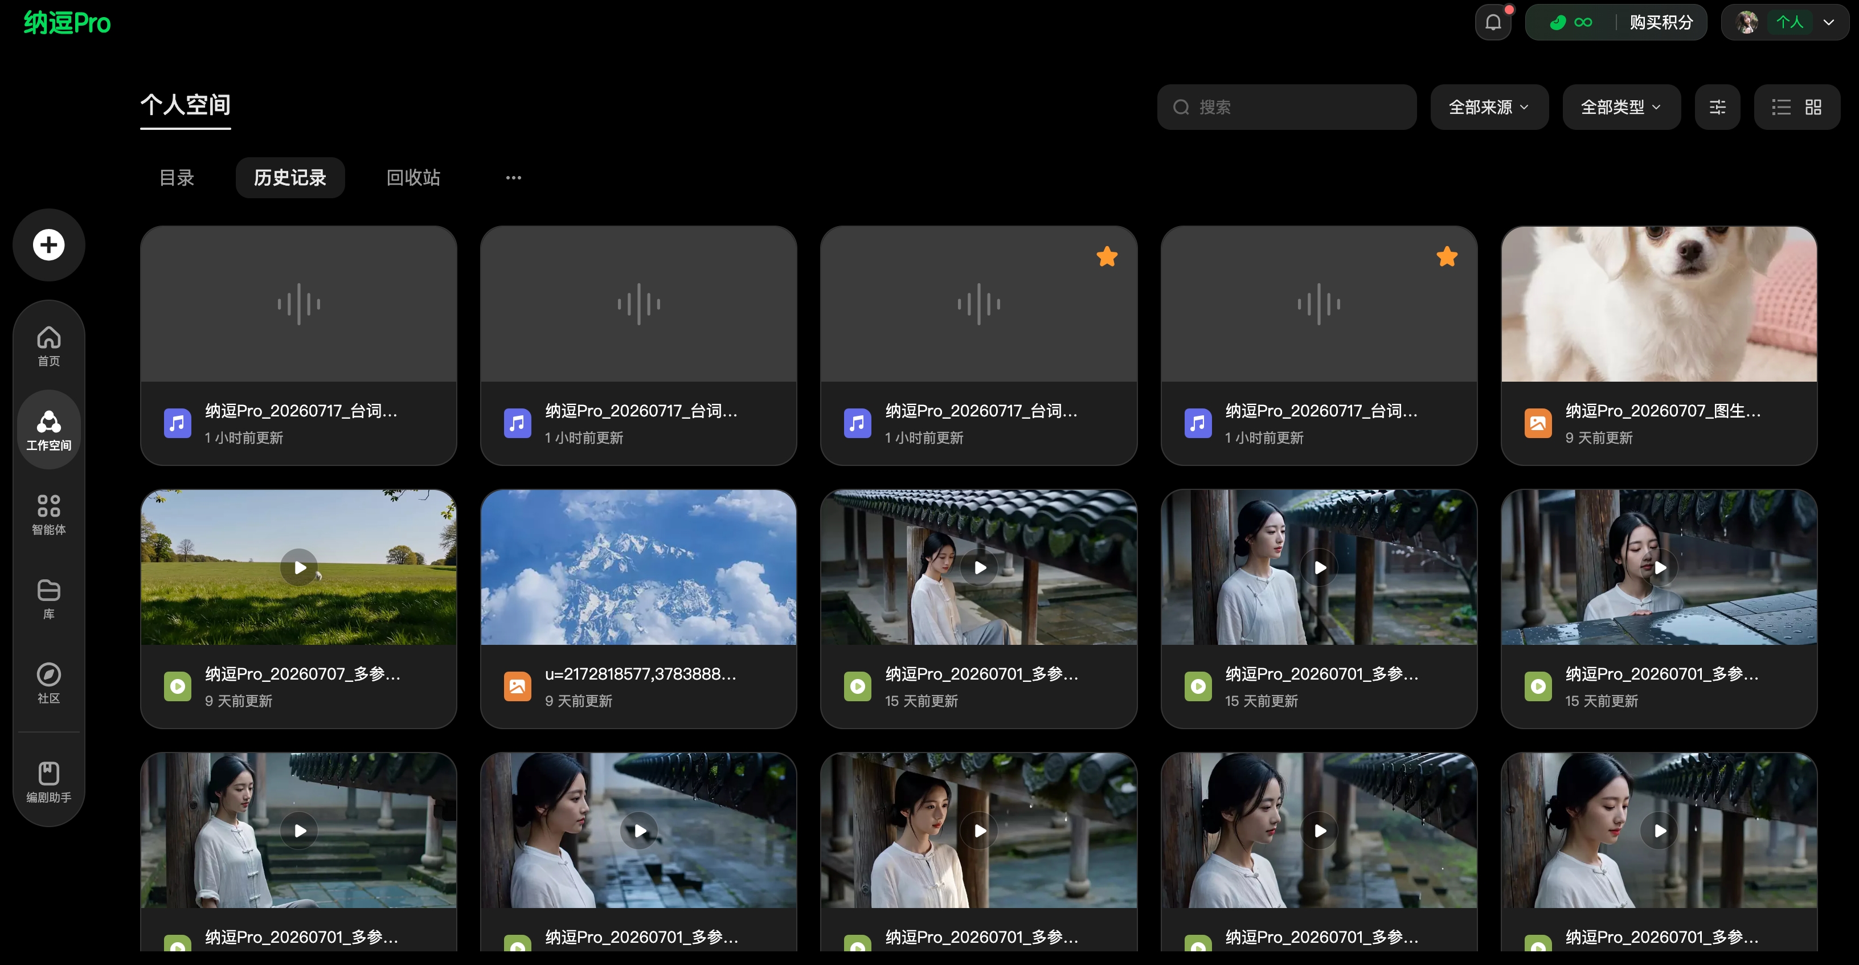Click "9 天前更新" under the u=2172818577 card
The image size is (1859, 965).
pyautogui.click(x=578, y=702)
